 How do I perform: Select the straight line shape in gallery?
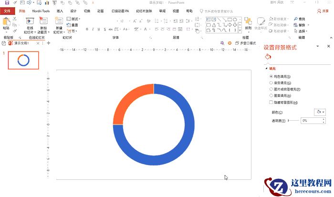pos(219,20)
